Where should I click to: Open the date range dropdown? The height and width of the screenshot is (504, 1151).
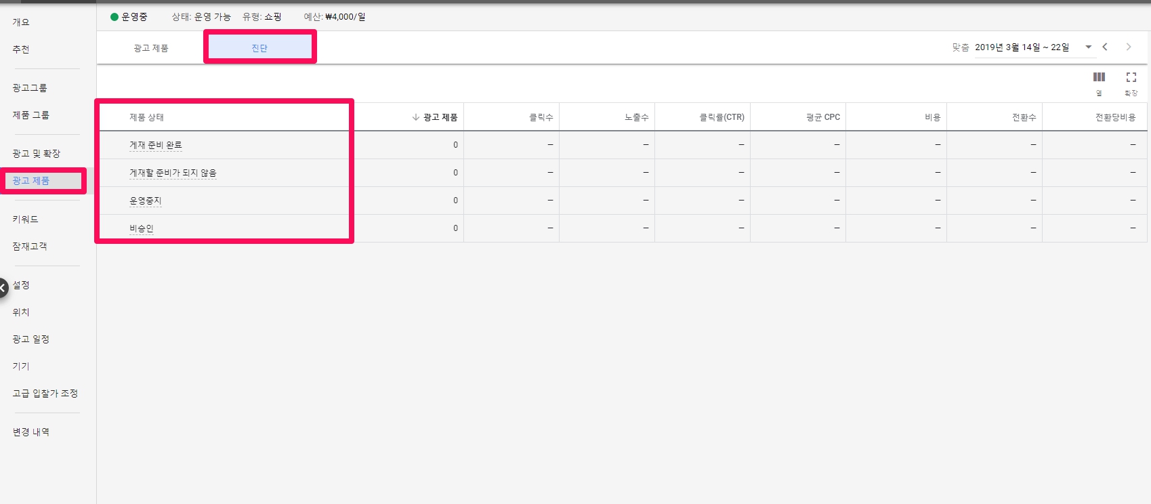click(x=1088, y=47)
